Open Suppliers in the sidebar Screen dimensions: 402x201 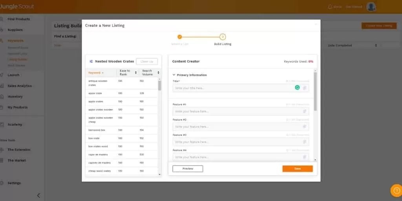tap(15, 30)
